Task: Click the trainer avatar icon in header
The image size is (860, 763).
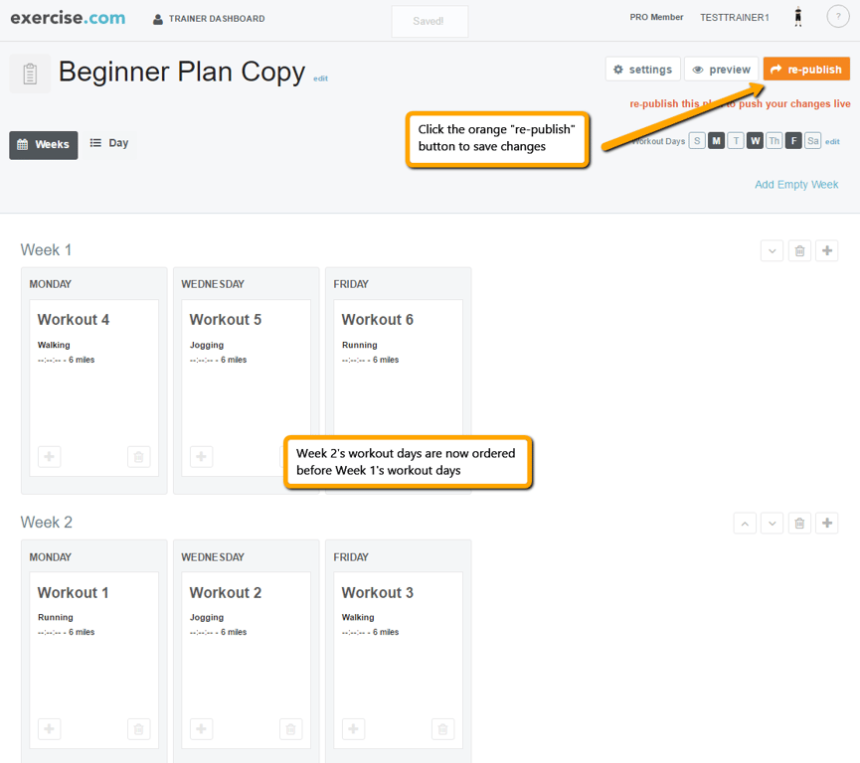Action: 797,18
